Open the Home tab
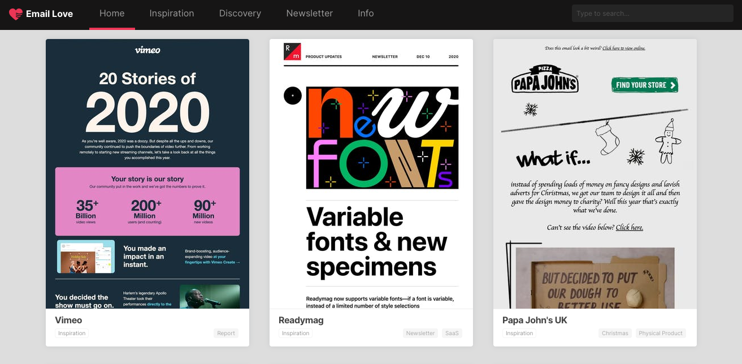Image resolution: width=742 pixels, height=364 pixels. coord(112,14)
